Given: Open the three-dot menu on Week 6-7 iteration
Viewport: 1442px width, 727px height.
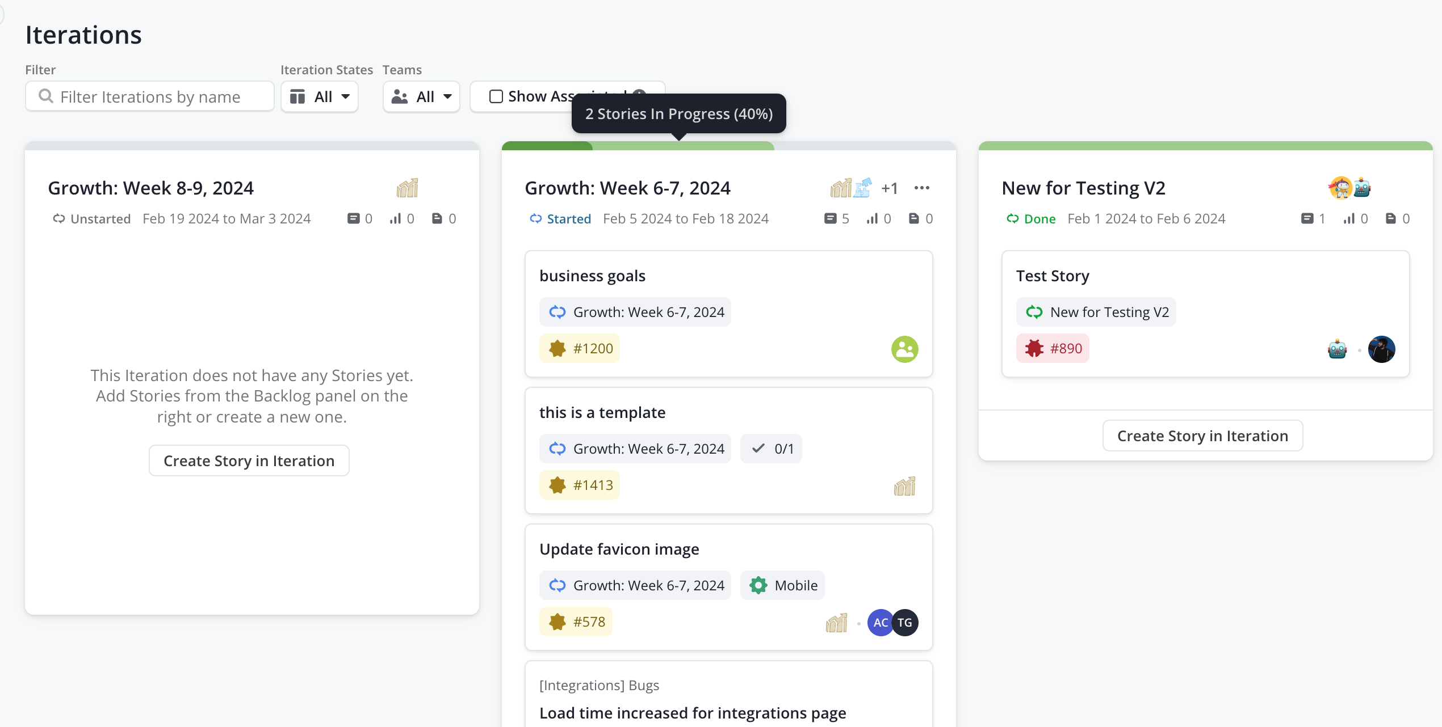Looking at the screenshot, I should [922, 188].
